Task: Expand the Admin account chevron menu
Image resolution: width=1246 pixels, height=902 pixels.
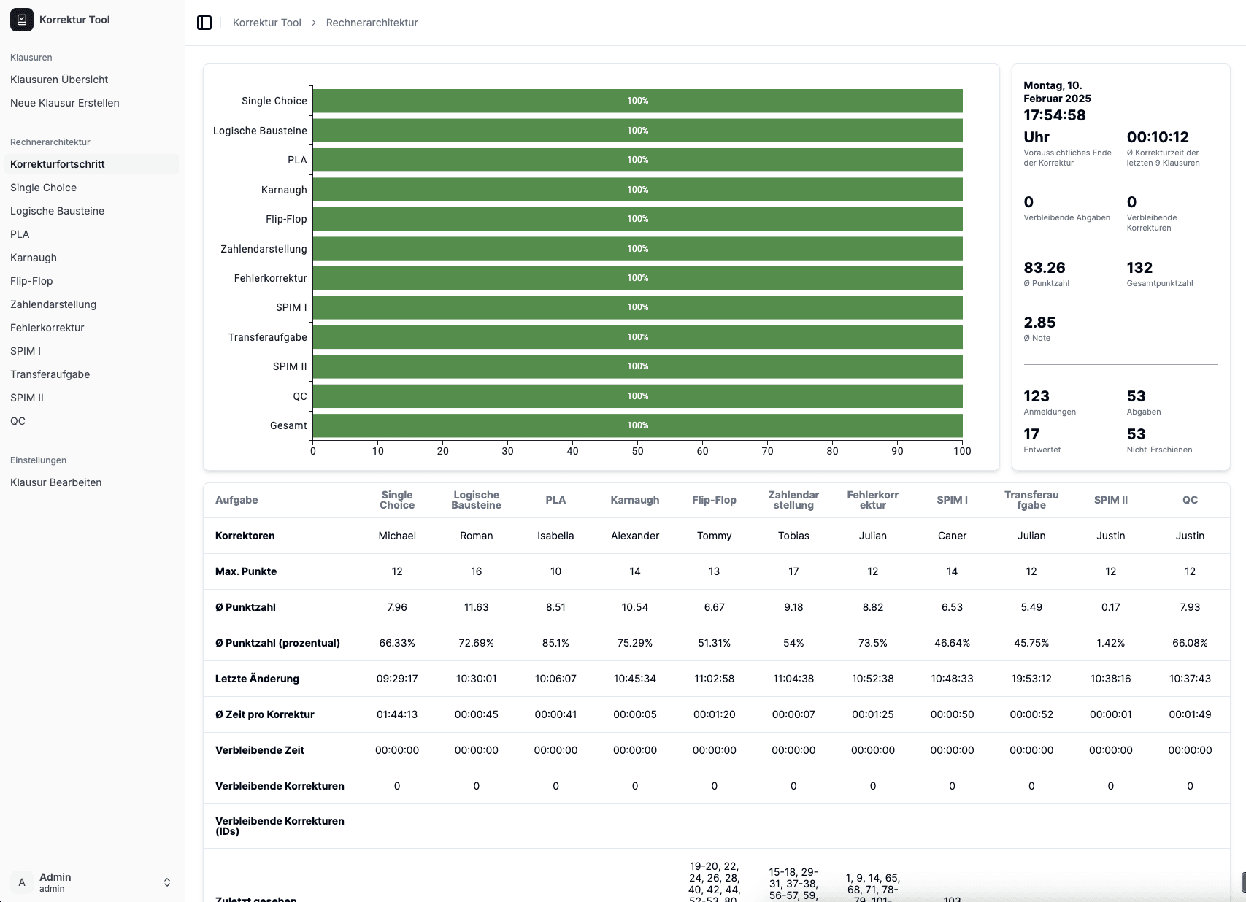Action: point(166,882)
